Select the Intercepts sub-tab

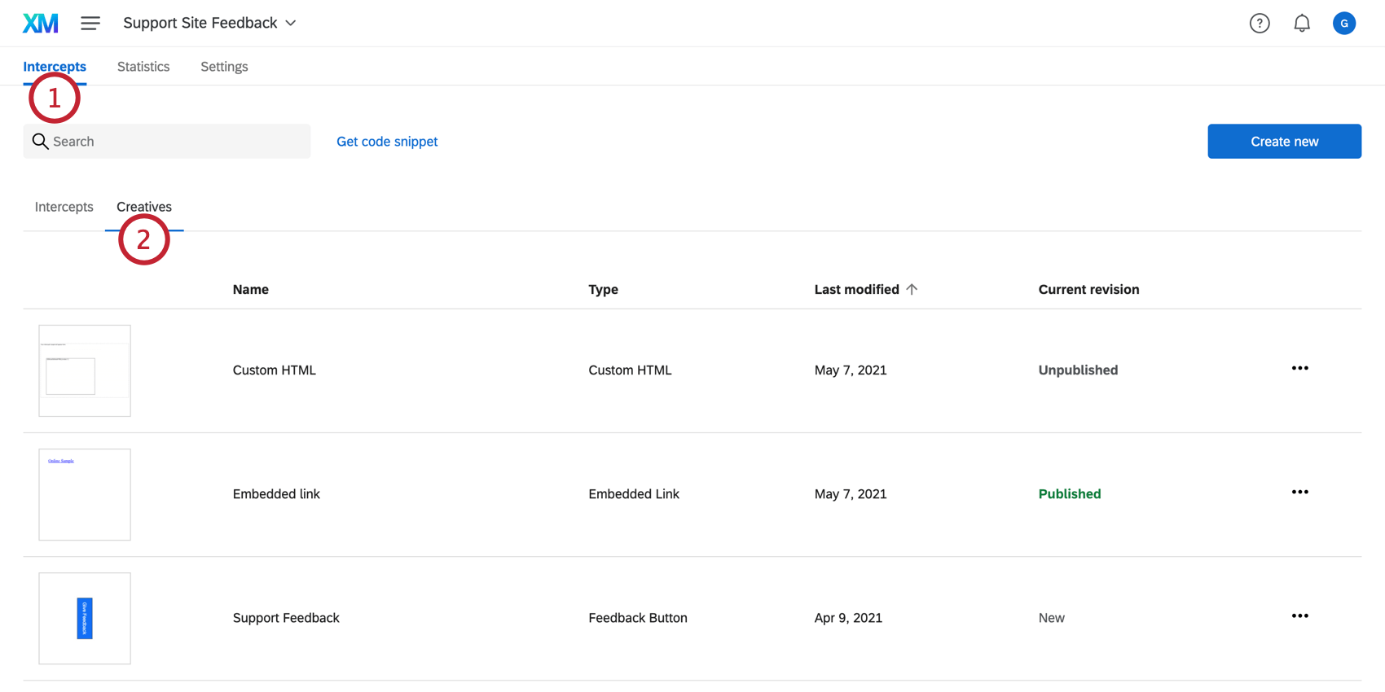(64, 207)
